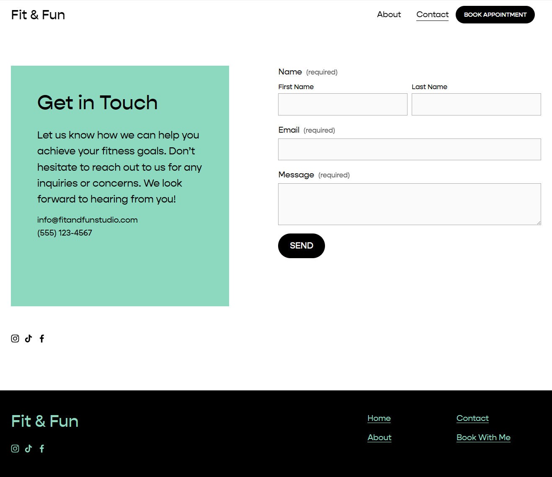Open the Home link in the footer
The height and width of the screenshot is (477, 552).
(x=379, y=418)
